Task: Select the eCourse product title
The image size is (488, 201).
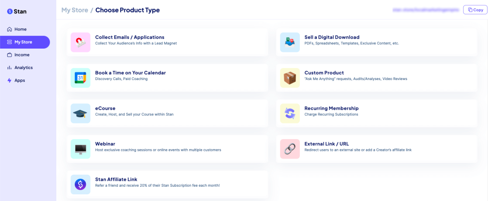Action: pos(105,108)
